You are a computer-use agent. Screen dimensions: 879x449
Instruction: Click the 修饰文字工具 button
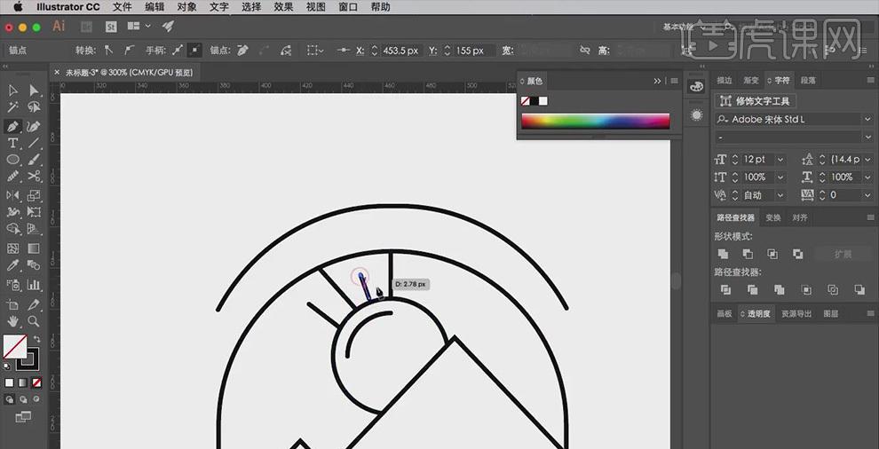tap(756, 101)
